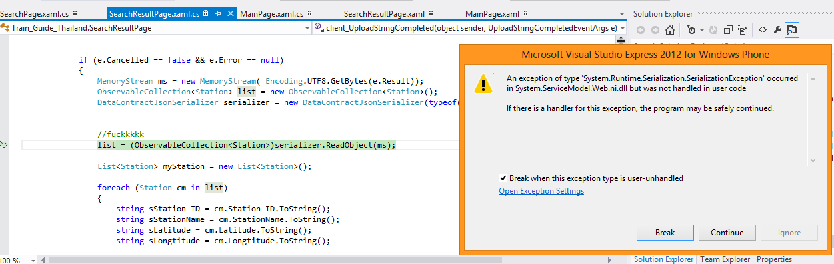Click the ObservableCollection<Station> list declaration line
Screen dimensions: 834x264
(x=267, y=92)
